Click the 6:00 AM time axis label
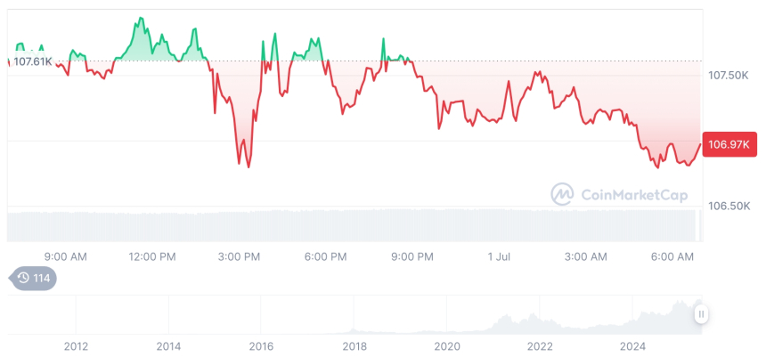The image size is (766, 357). (x=672, y=256)
